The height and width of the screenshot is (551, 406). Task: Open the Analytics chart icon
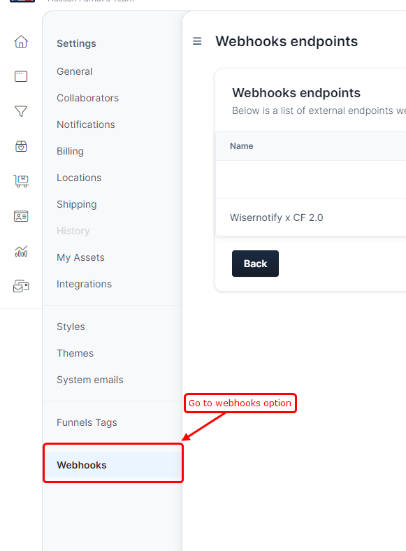point(21,251)
